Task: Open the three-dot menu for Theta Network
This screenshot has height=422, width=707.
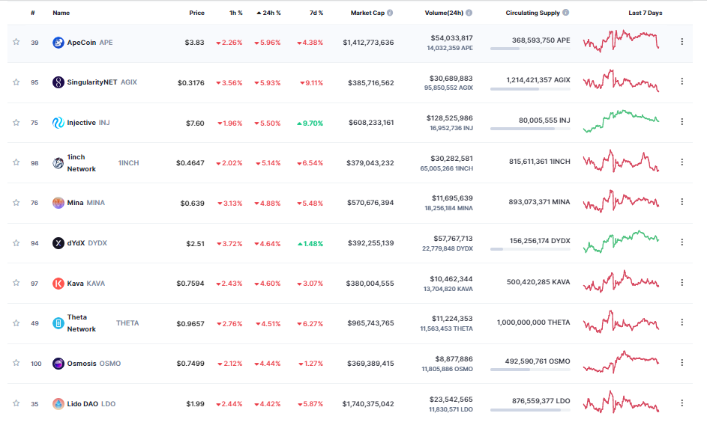Action: 682,322
